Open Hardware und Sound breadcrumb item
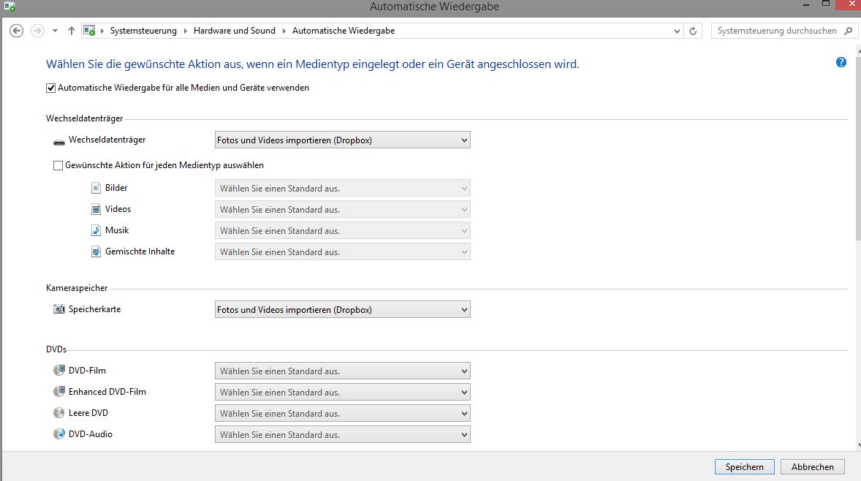This screenshot has width=861, height=481. pyautogui.click(x=234, y=31)
